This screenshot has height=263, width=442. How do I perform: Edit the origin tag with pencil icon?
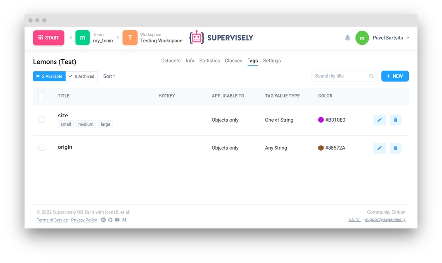[x=379, y=148]
